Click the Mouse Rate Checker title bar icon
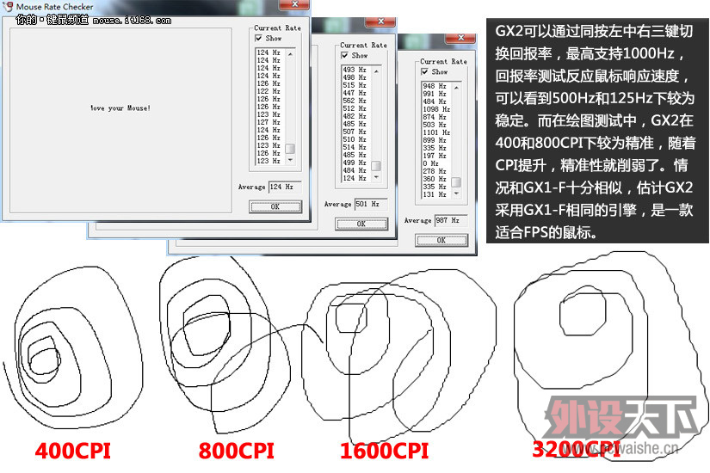The height and width of the screenshot is (473, 710). (7, 6)
